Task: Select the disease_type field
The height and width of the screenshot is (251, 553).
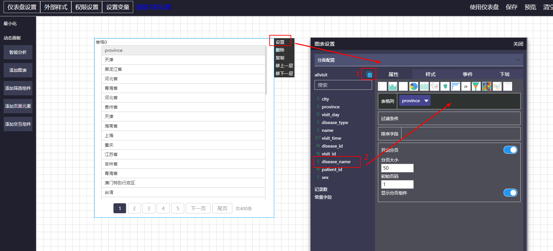Action: click(335, 122)
